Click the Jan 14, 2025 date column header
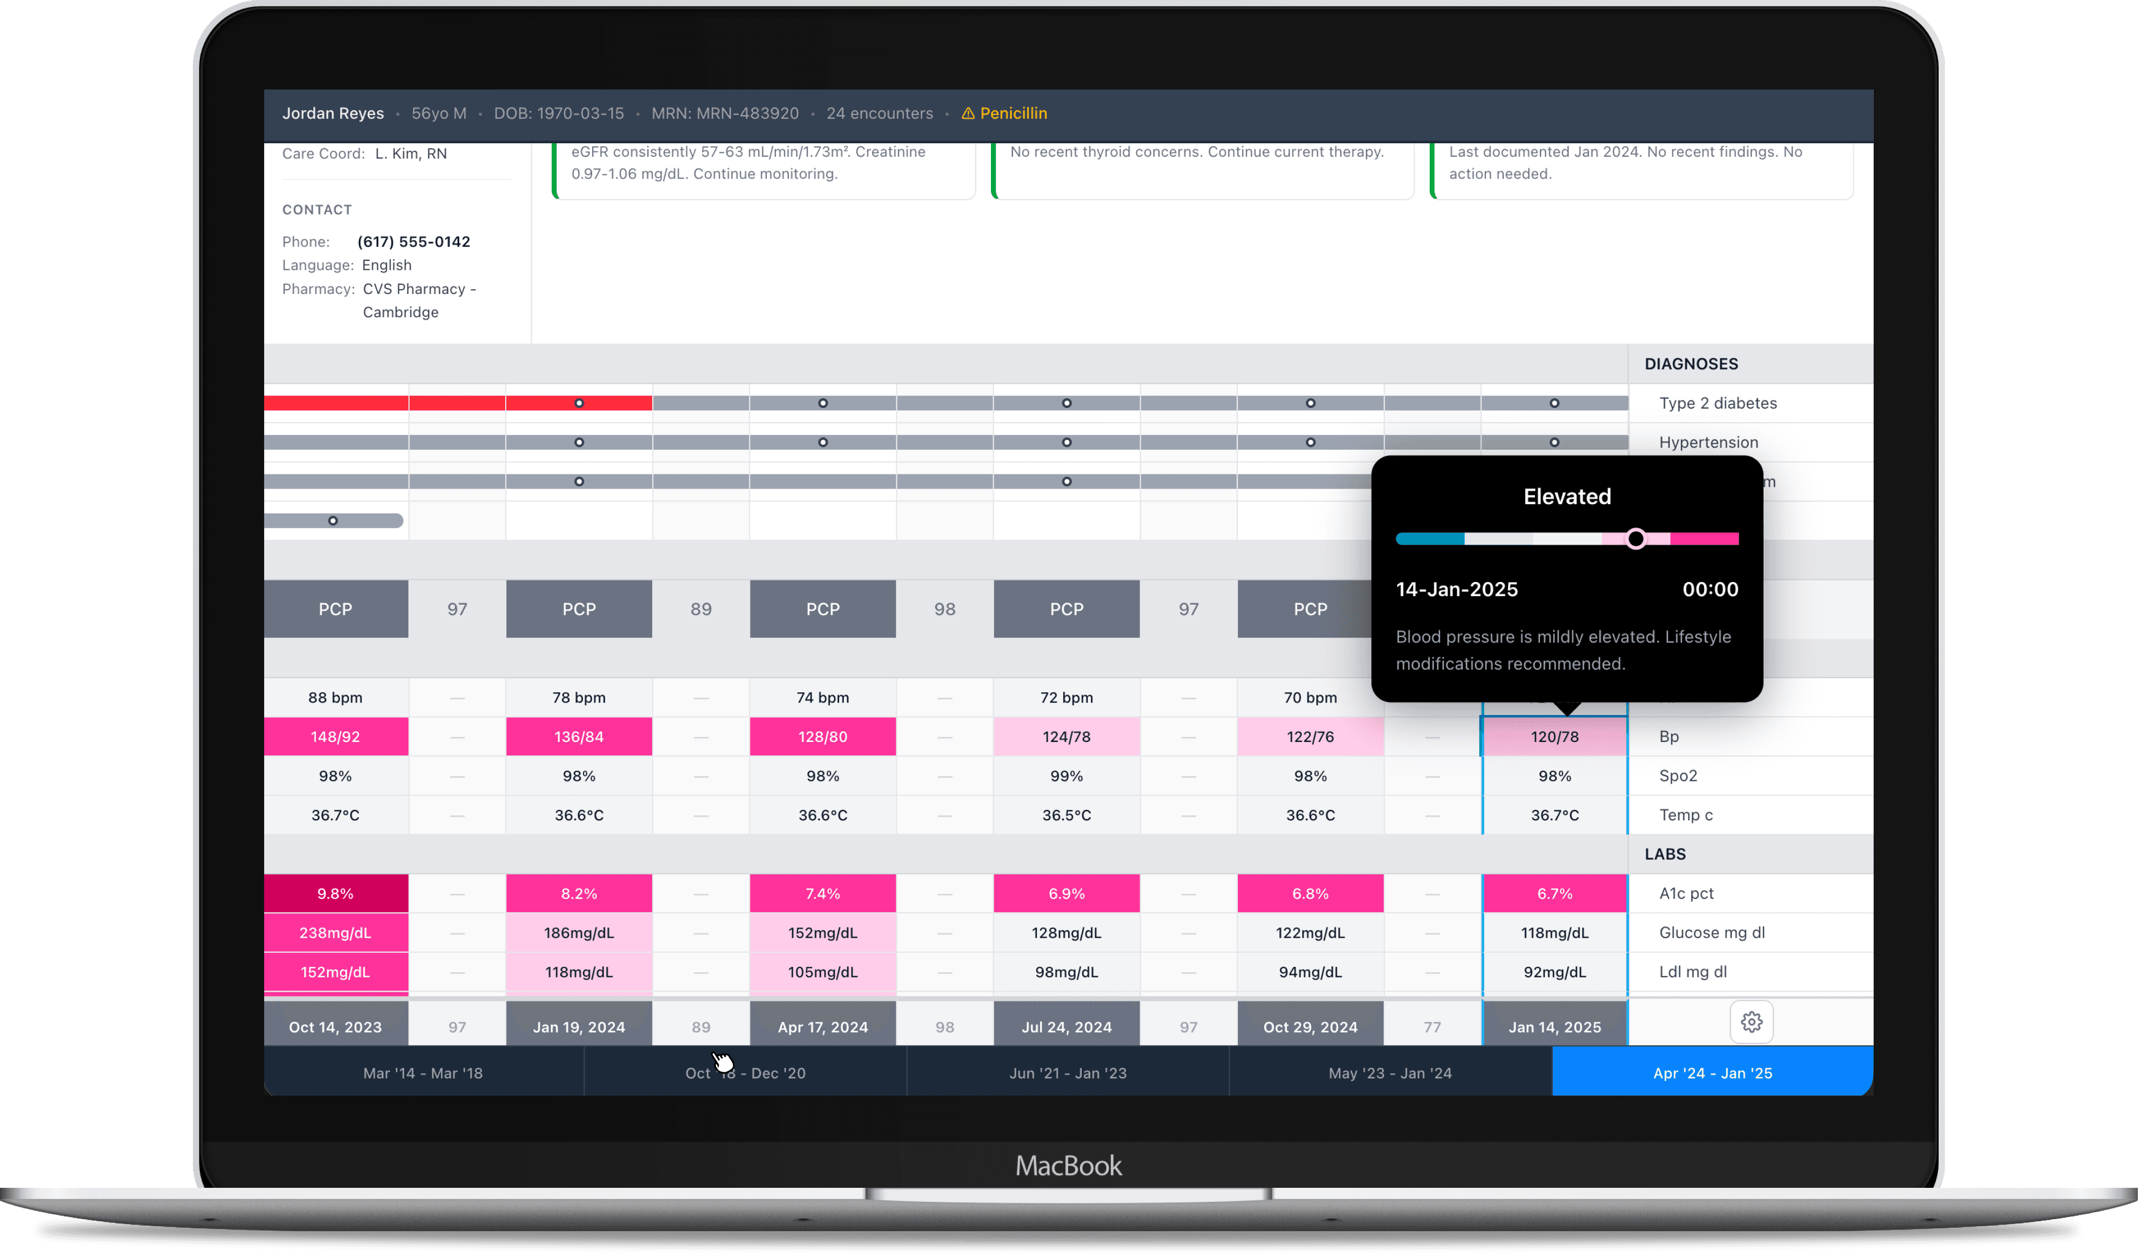 [1554, 1027]
